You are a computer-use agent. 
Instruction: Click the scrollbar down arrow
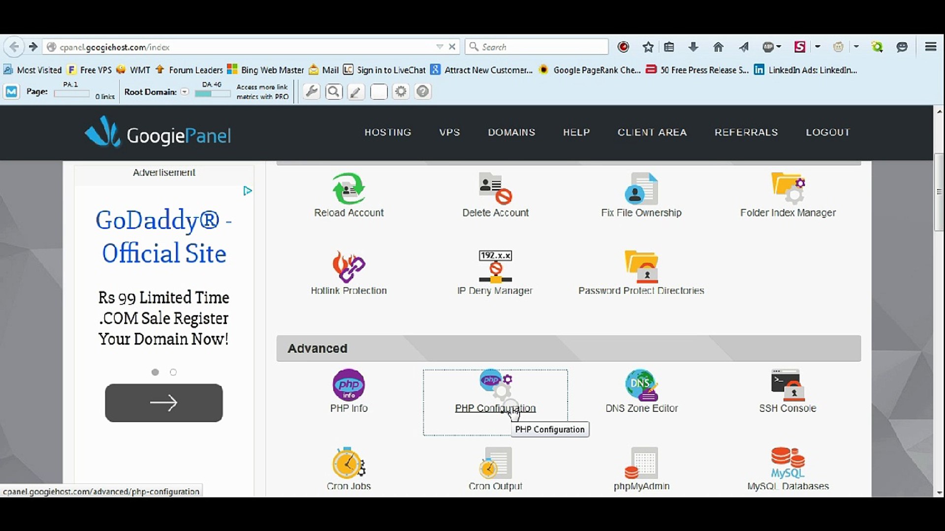[x=939, y=492]
